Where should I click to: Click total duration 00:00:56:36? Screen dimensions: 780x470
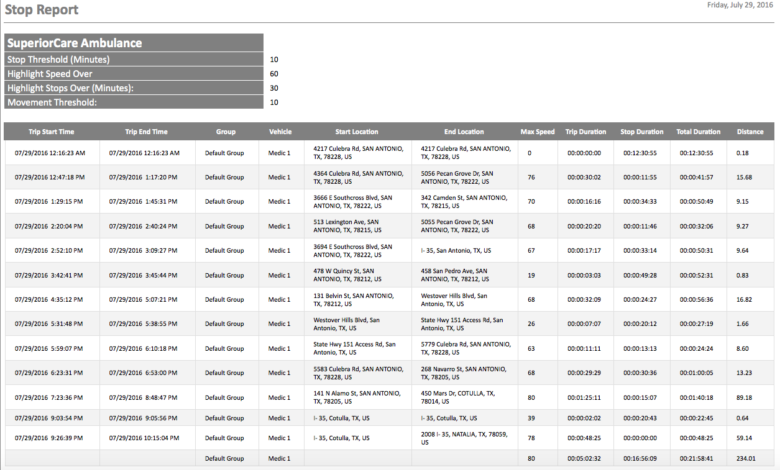(696, 299)
